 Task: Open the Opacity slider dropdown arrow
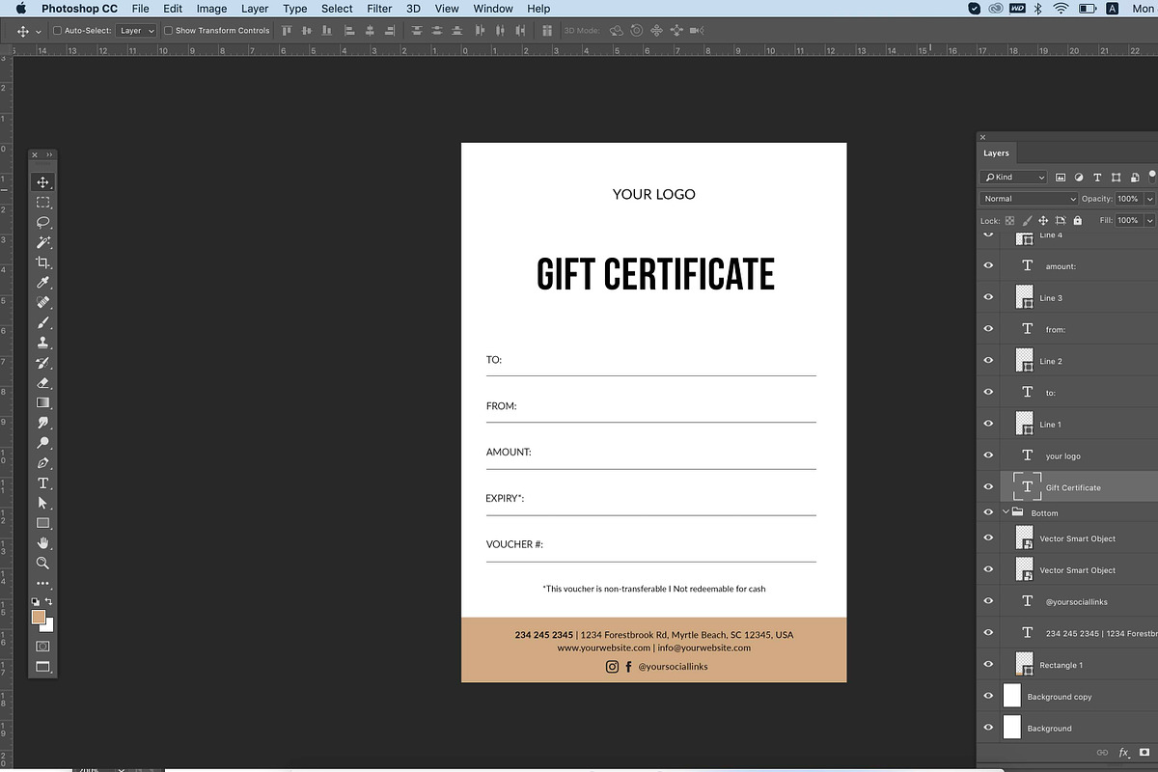[x=1149, y=199]
